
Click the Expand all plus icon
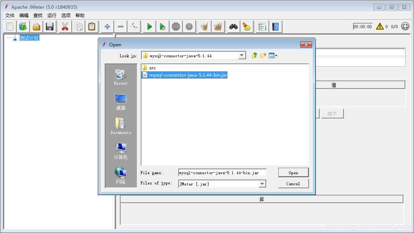(107, 27)
